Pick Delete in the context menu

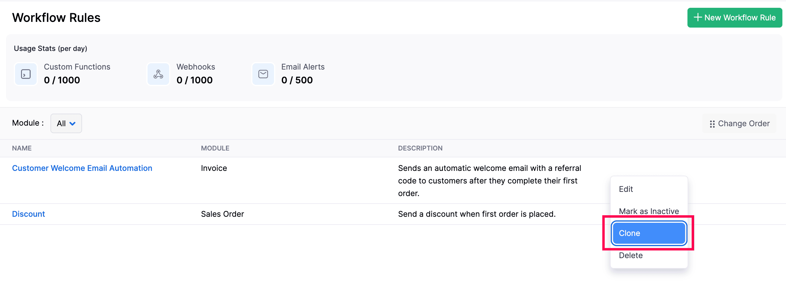coord(631,255)
